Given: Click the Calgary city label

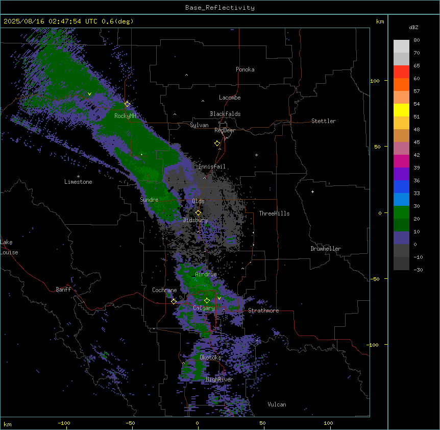Looking at the screenshot, I should pos(204,308).
